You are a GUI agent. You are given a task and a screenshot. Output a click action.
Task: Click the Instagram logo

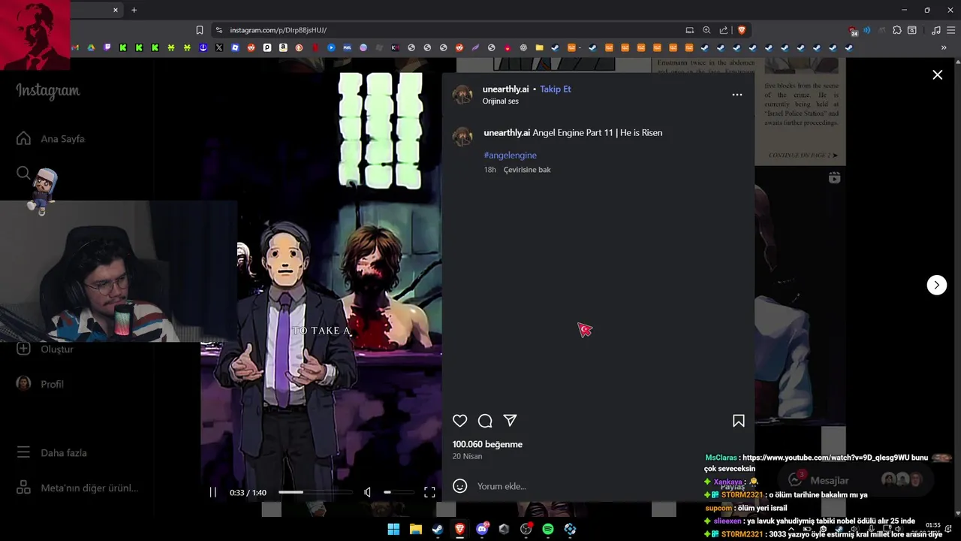coord(48,91)
